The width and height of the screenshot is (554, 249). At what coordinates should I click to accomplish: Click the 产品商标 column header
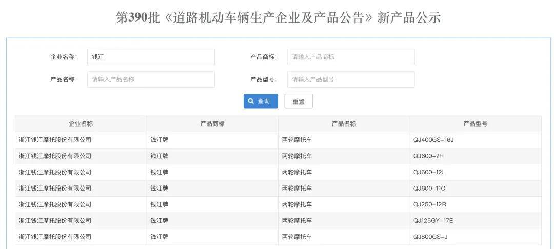(x=212, y=124)
